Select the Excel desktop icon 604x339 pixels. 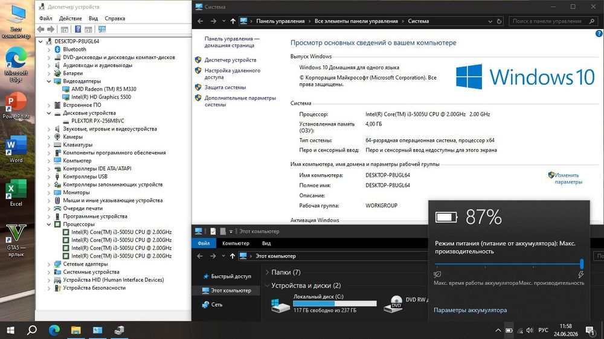point(16,193)
